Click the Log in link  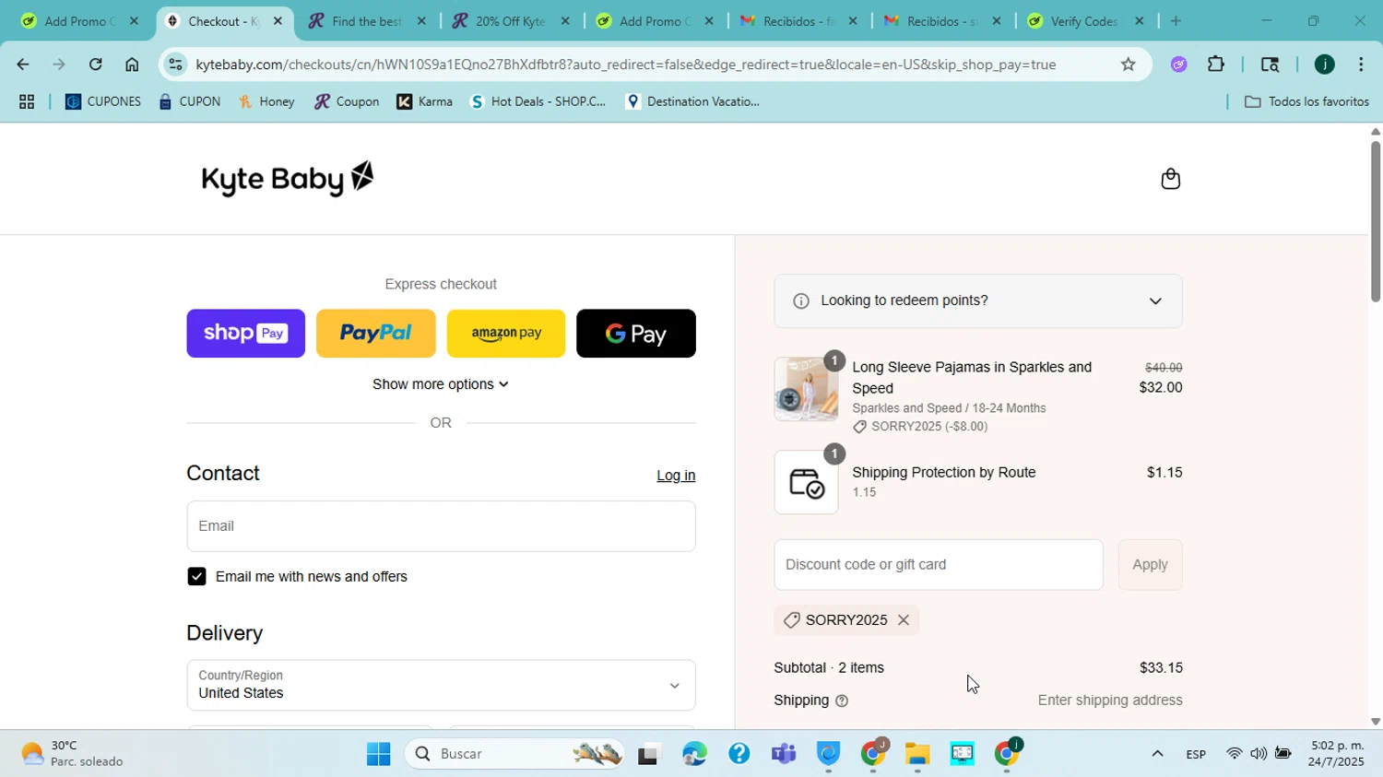click(x=676, y=476)
